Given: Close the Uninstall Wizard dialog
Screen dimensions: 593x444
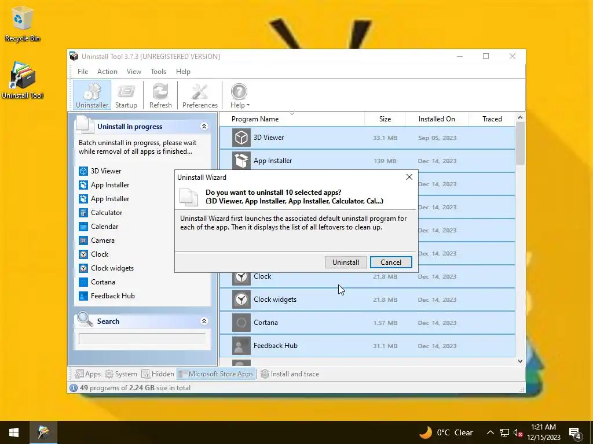Looking at the screenshot, I should 409,177.
